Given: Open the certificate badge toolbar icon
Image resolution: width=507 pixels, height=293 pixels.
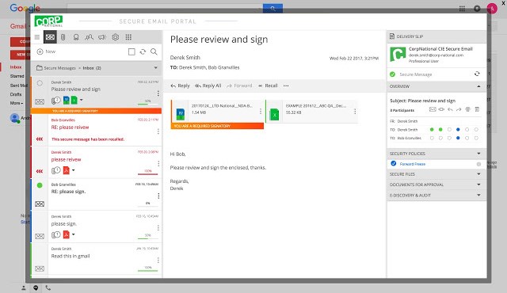Looking at the screenshot, I should click(x=76, y=37).
